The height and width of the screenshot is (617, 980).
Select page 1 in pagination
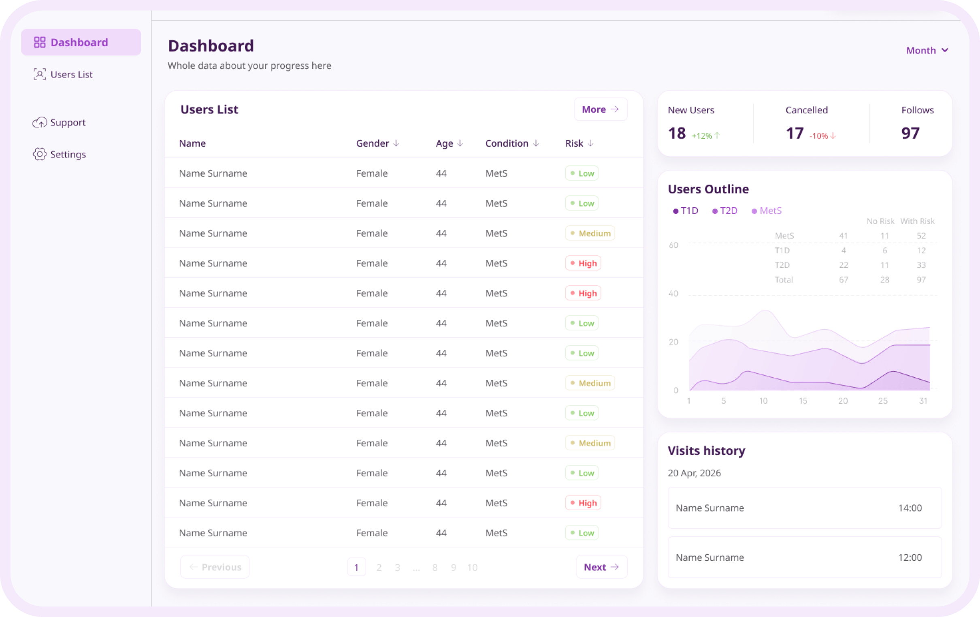pyautogui.click(x=356, y=567)
